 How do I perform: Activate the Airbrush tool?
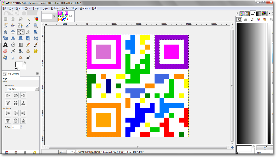(x=13, y=51)
